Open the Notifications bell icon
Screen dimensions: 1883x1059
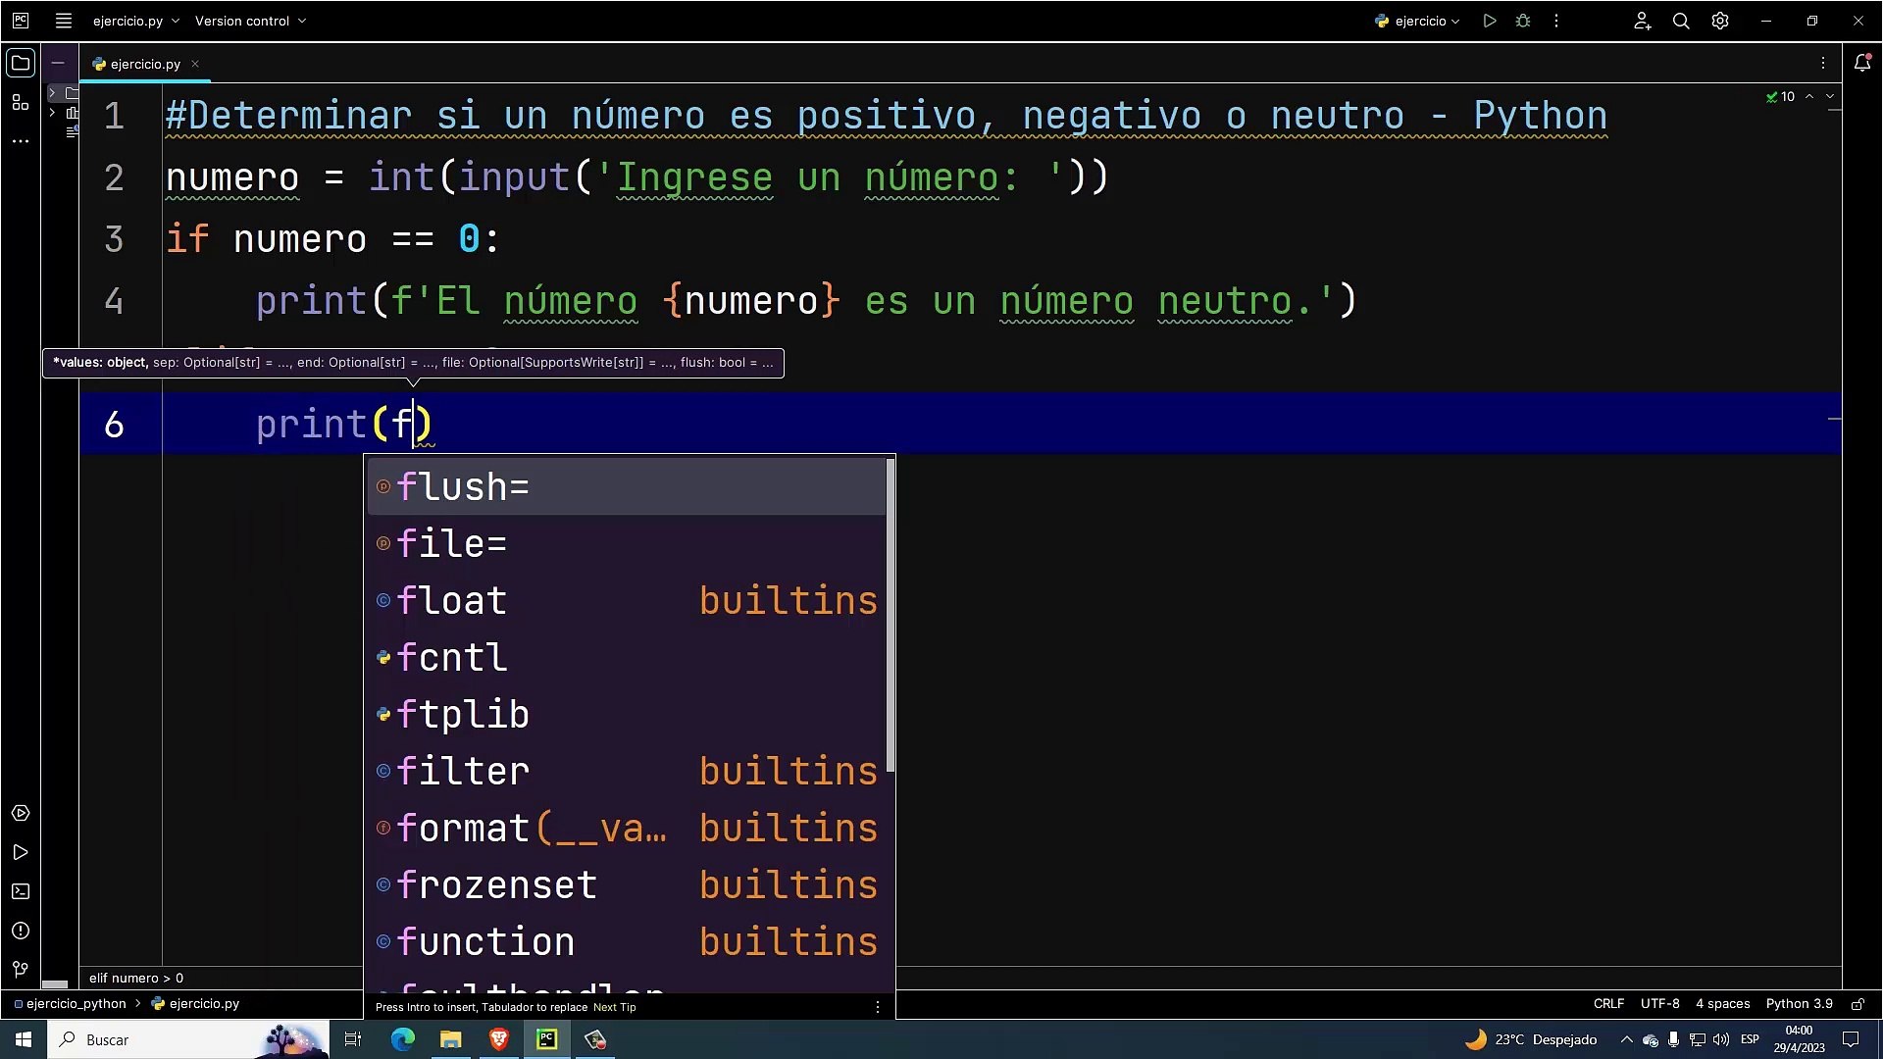click(1862, 64)
